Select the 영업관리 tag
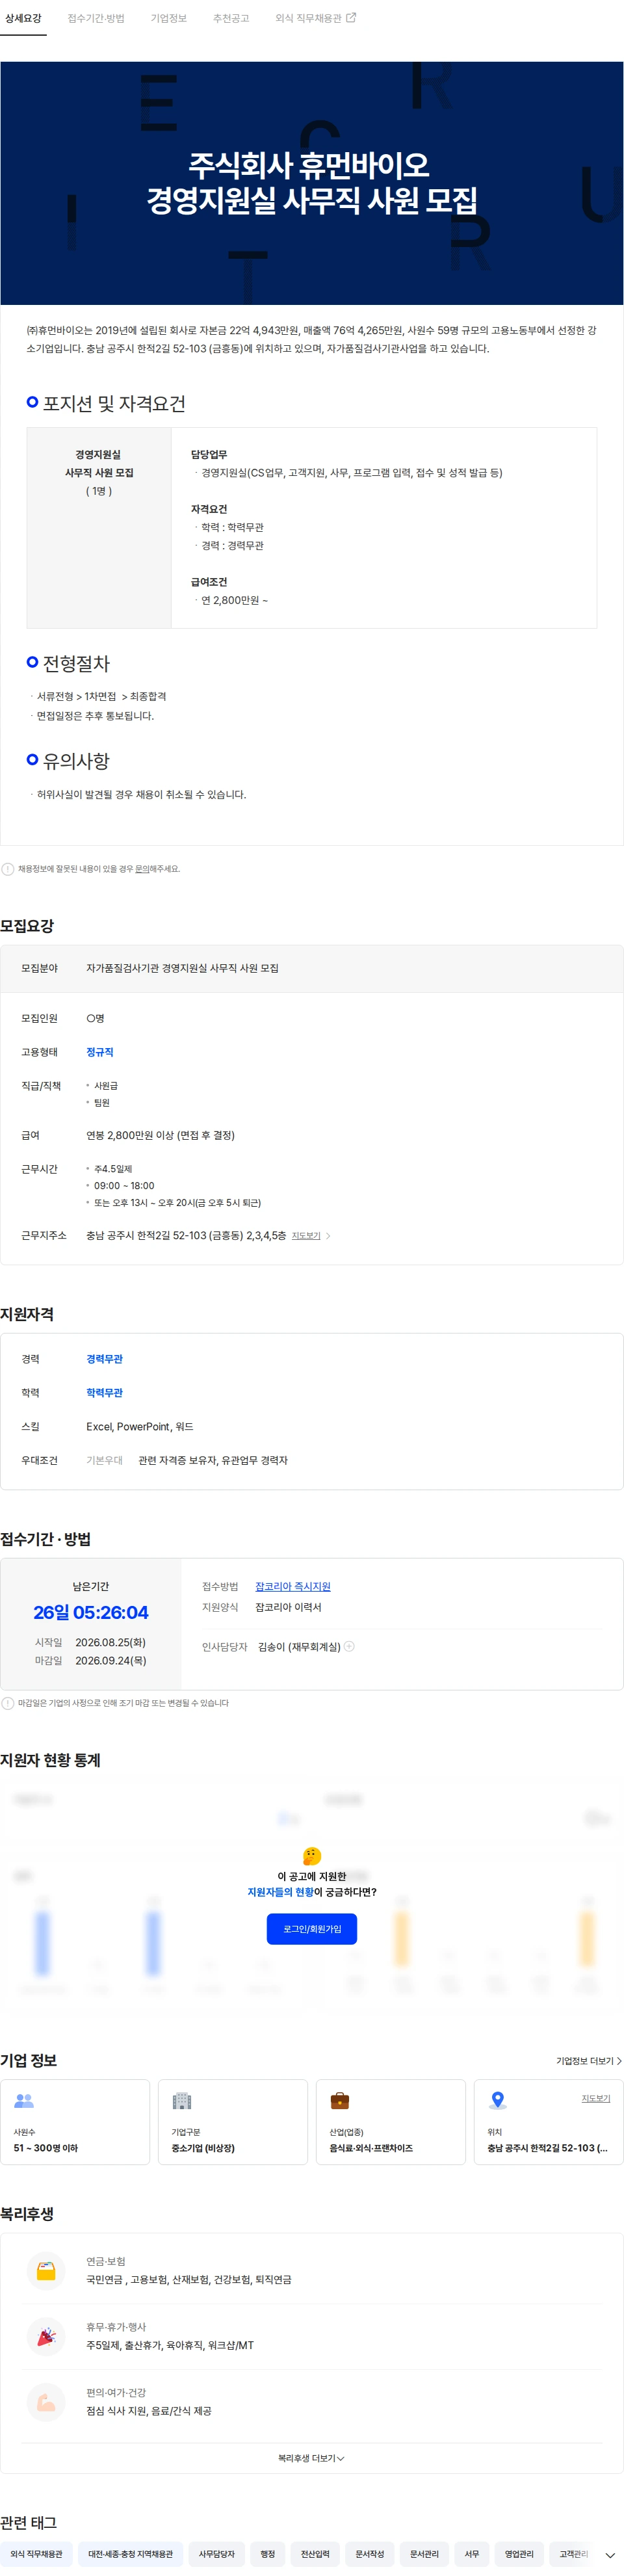 click(519, 2554)
